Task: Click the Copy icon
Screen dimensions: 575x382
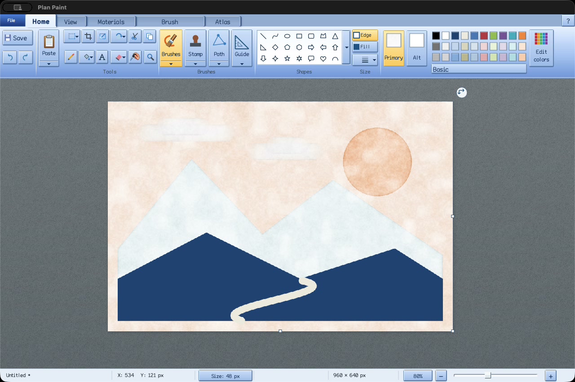Action: tap(150, 37)
